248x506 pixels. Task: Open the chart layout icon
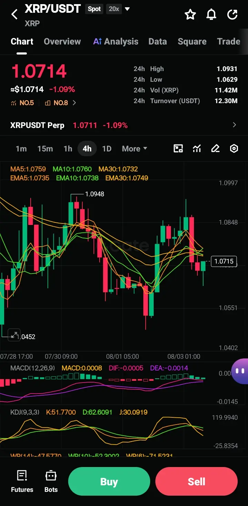point(178,149)
